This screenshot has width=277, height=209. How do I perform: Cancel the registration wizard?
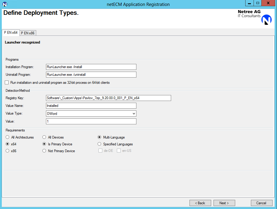click(261, 203)
